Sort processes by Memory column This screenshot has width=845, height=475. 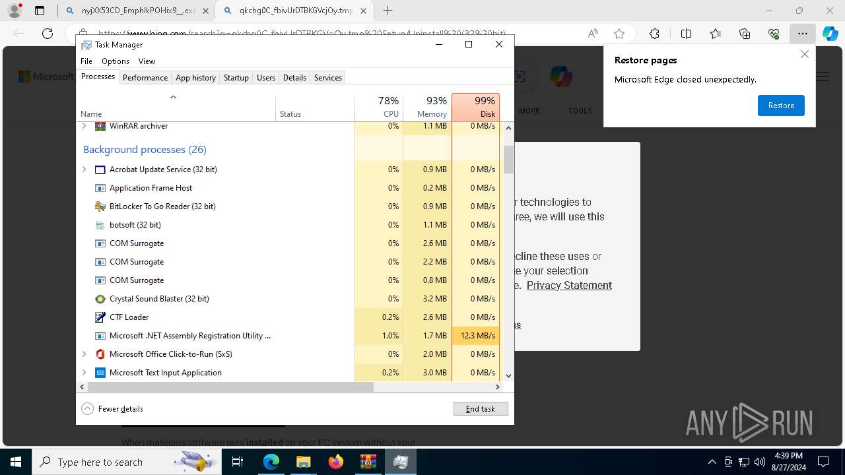click(x=427, y=107)
